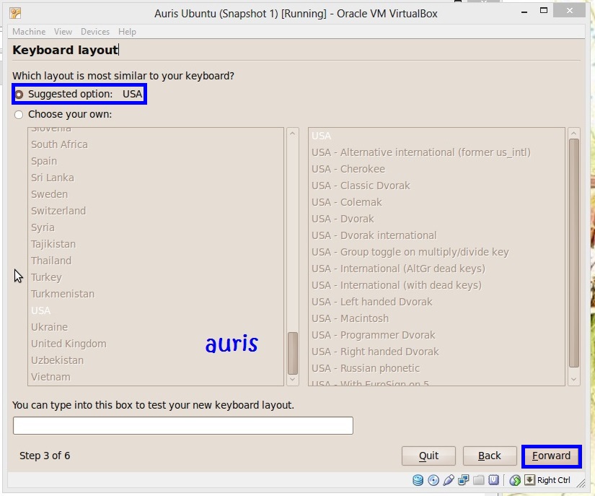Select USA - International (AltGr dead keys)

coord(436,269)
